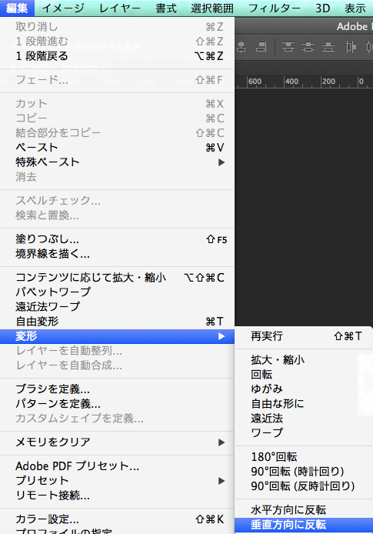The image size is (373, 534).
Task: Choose コンテンツに応じて拡大・縮小
Action: pyautogui.click(x=117, y=278)
